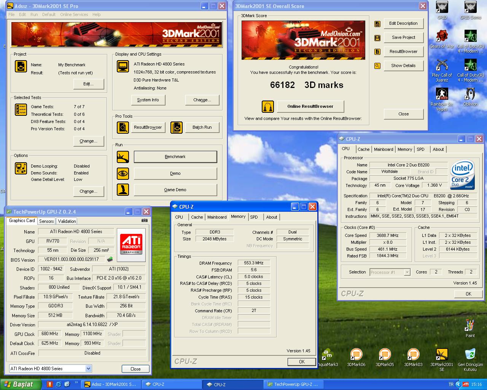Open the Gears of War desktop icon

pyautogui.click(x=442, y=39)
